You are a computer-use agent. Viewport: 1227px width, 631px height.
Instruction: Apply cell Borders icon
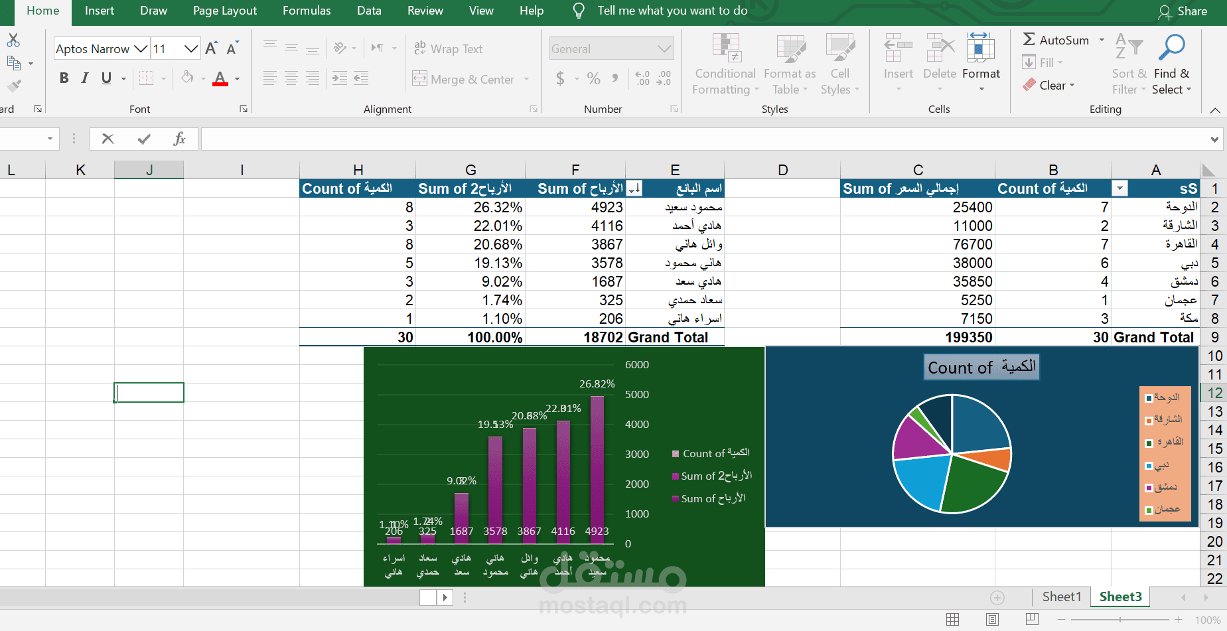coord(146,78)
